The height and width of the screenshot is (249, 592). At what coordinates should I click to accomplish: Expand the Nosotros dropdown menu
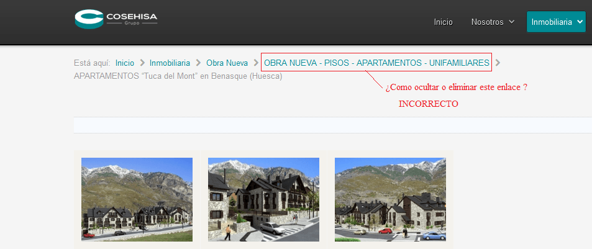coord(493,22)
